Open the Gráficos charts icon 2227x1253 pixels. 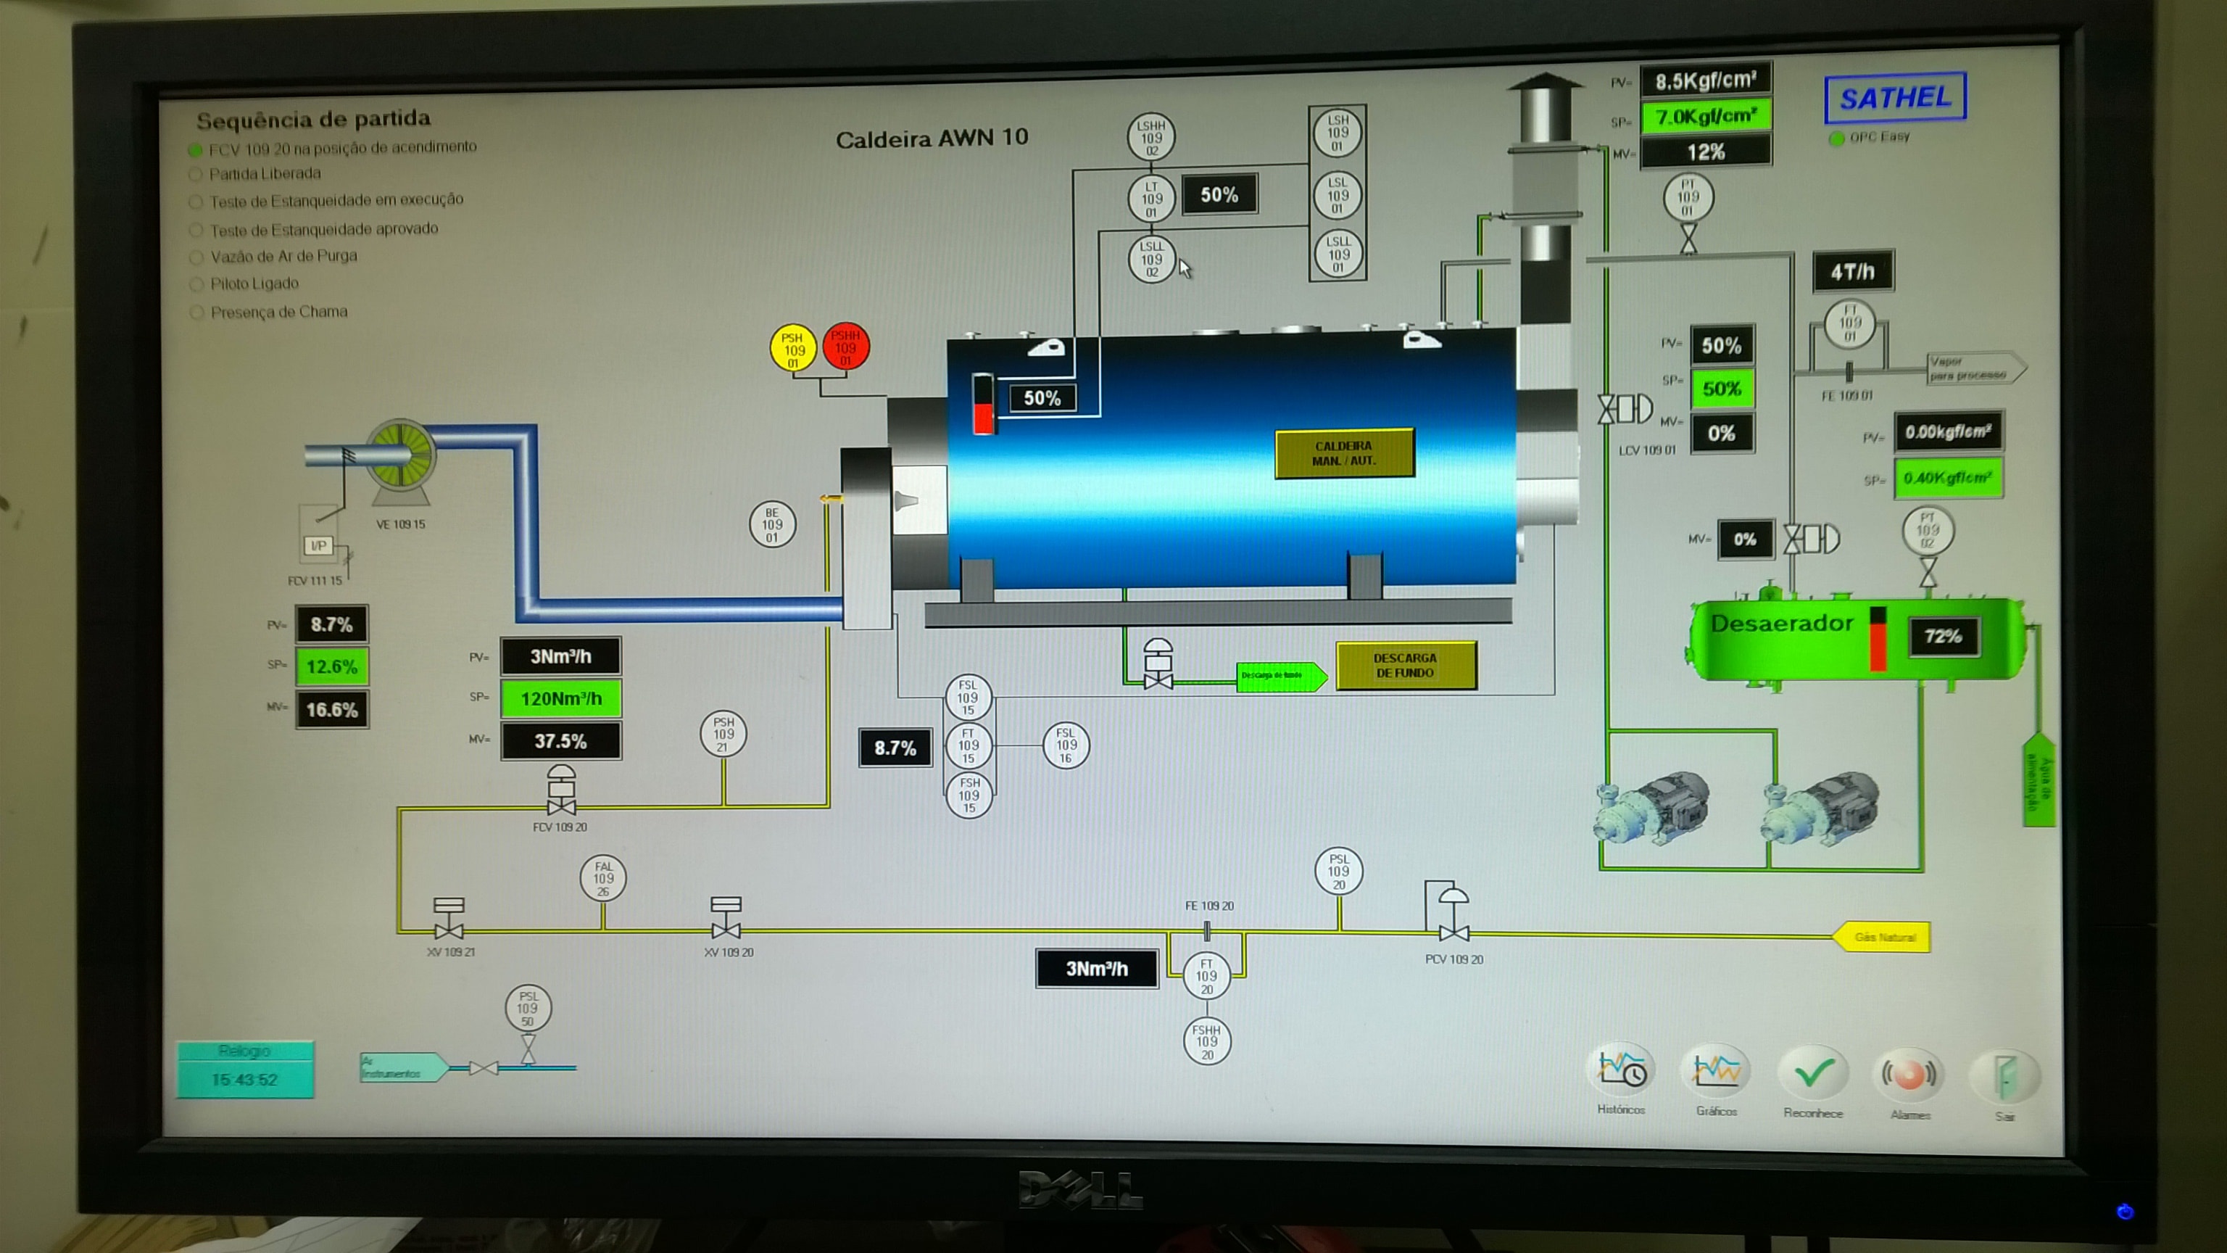[x=1716, y=1070]
